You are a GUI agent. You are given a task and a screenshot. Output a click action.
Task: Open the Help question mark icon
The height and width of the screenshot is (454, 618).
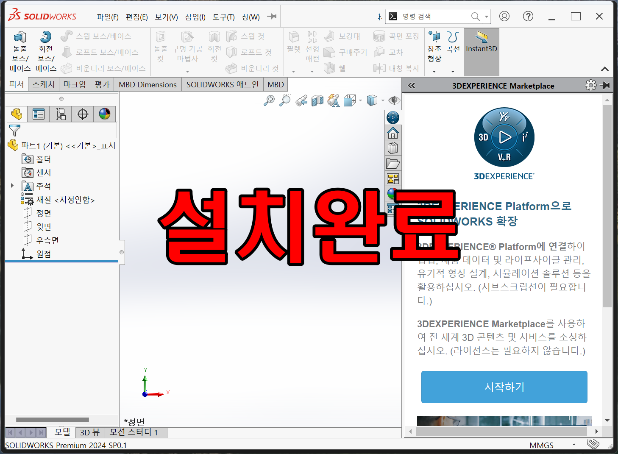coord(528,16)
